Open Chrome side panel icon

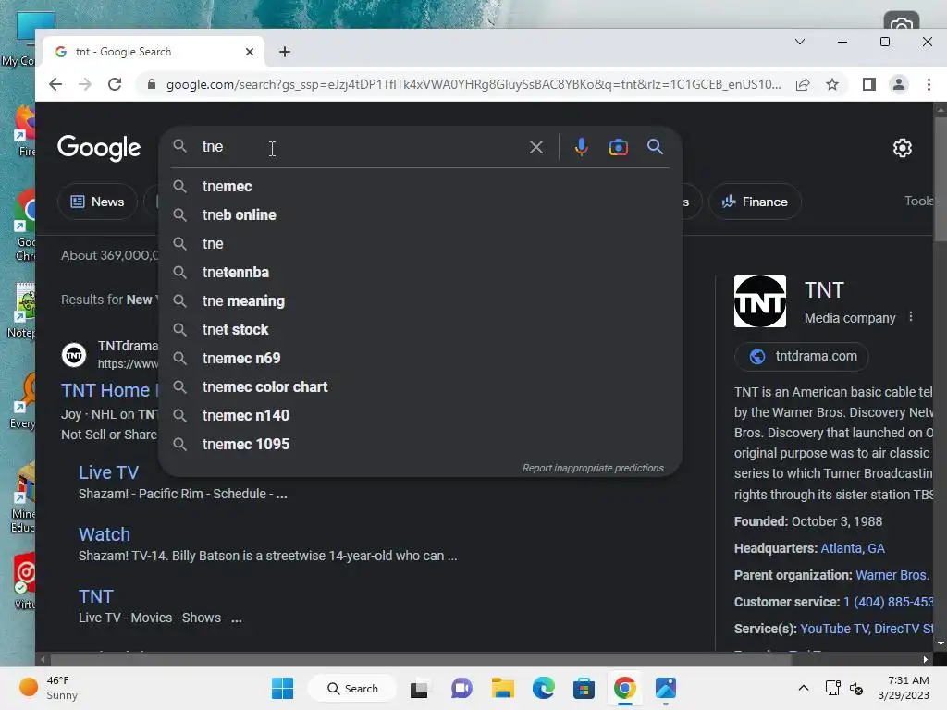click(x=869, y=84)
